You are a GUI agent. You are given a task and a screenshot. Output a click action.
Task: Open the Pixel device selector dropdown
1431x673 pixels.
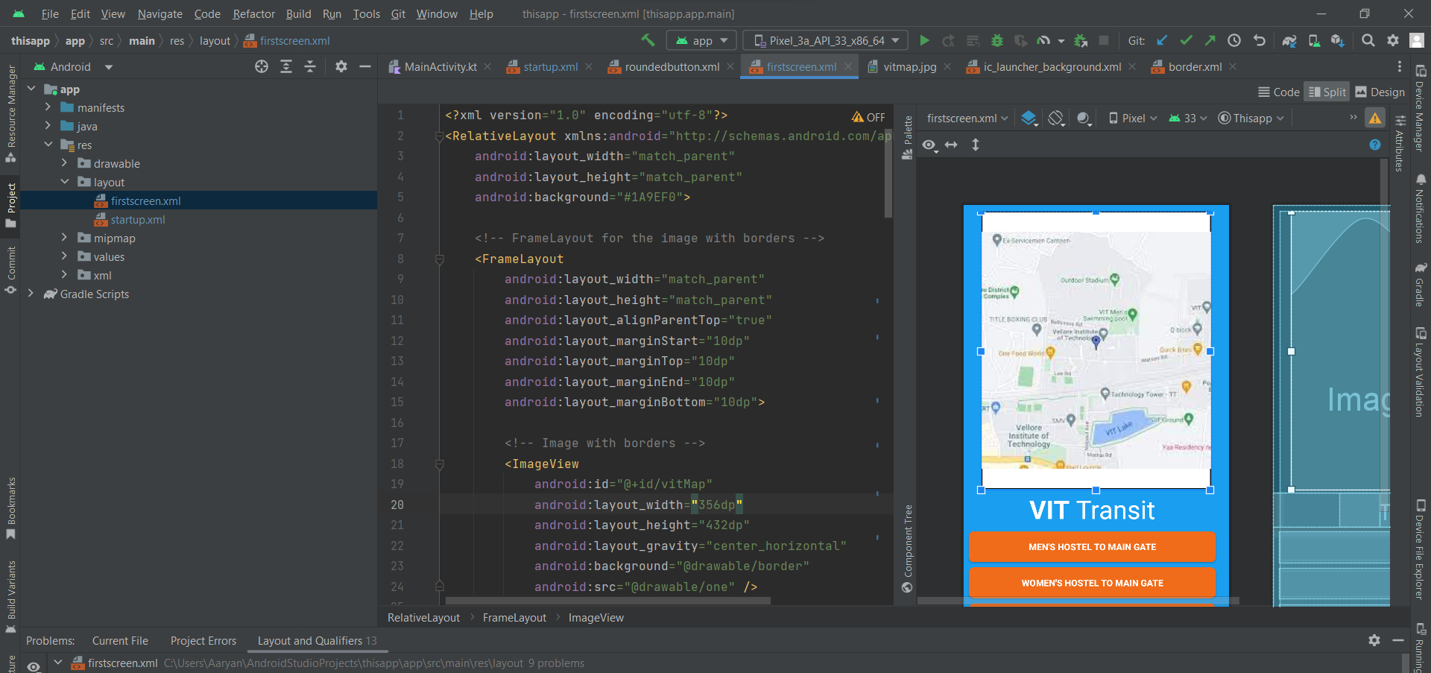coord(1131,118)
